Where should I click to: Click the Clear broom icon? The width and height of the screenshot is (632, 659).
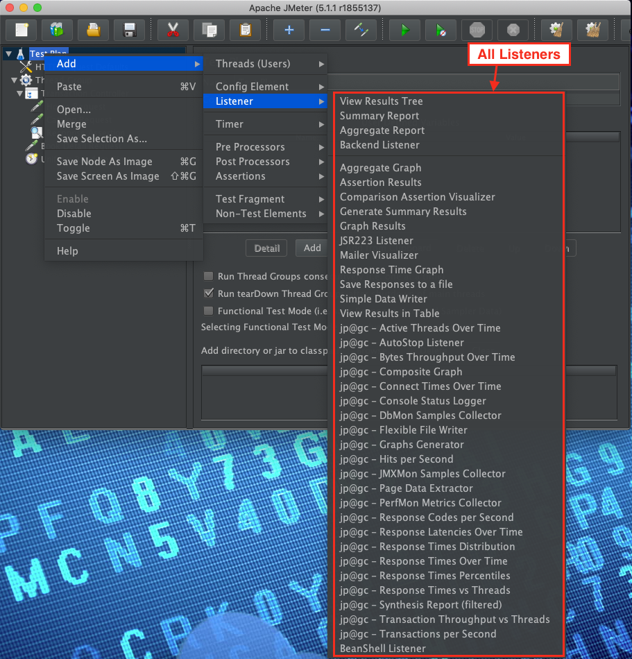556,30
